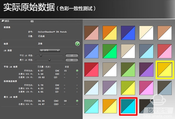Select the indigo and light blue swatch
Image resolution: width=175 pixels, height=119 pixels.
[x=91, y=51]
